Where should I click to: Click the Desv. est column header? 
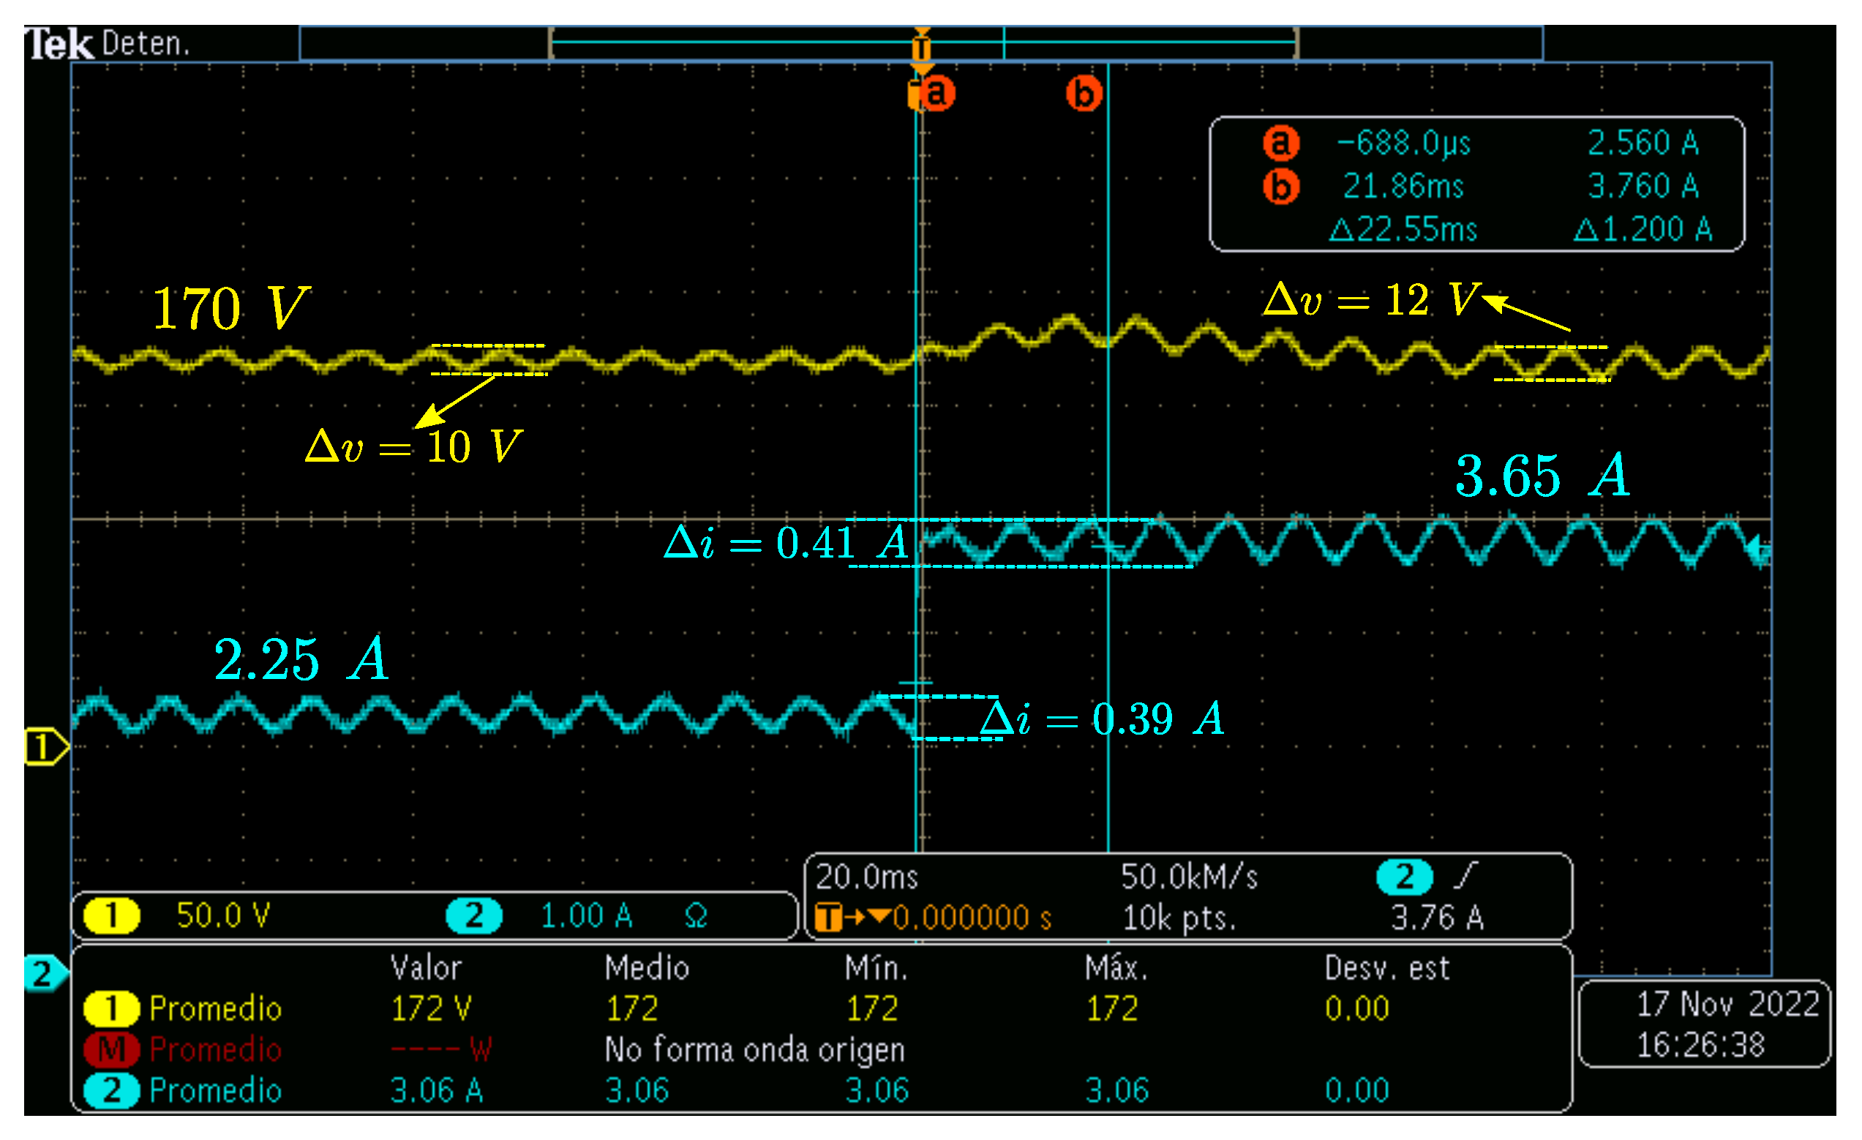click(x=1386, y=968)
